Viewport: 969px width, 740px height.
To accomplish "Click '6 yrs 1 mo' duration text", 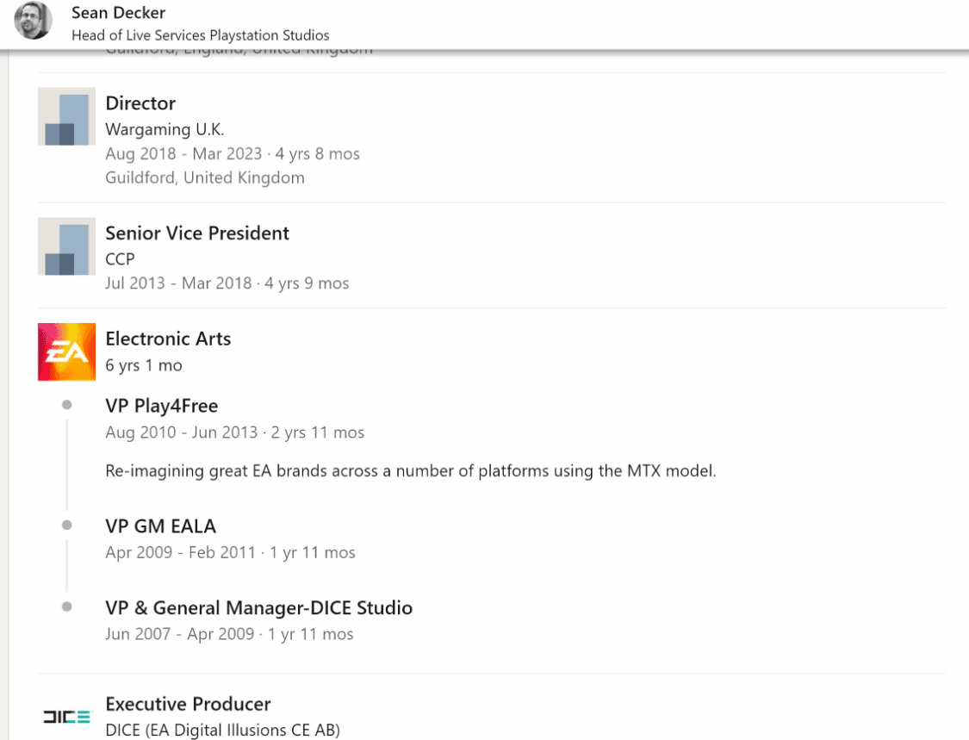I will click(x=143, y=365).
